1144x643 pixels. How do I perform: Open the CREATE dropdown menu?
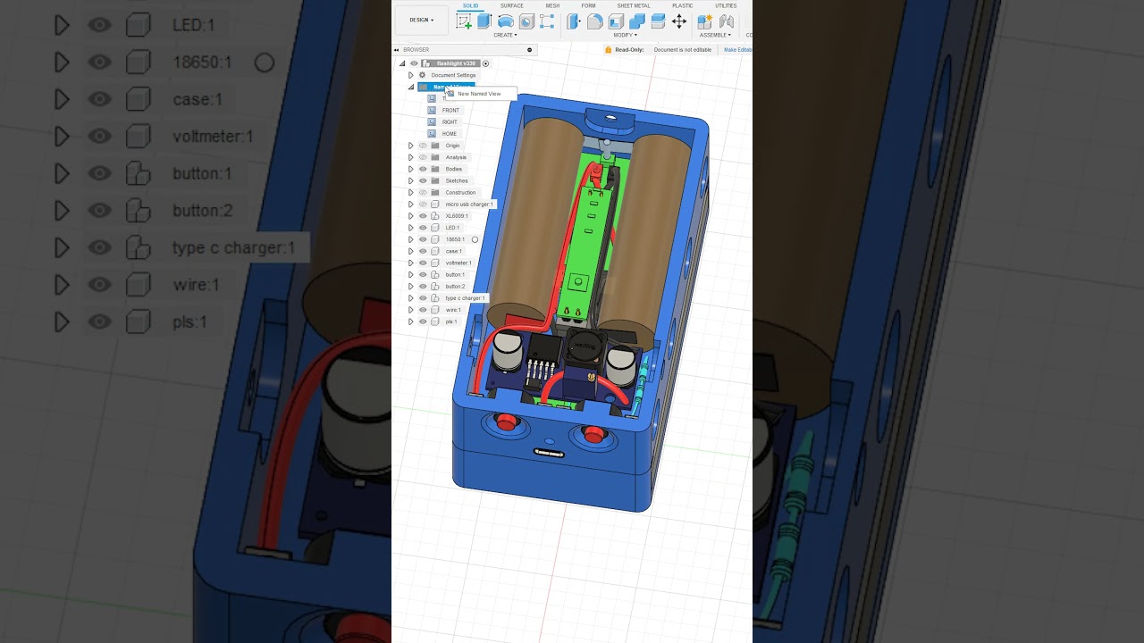point(505,35)
